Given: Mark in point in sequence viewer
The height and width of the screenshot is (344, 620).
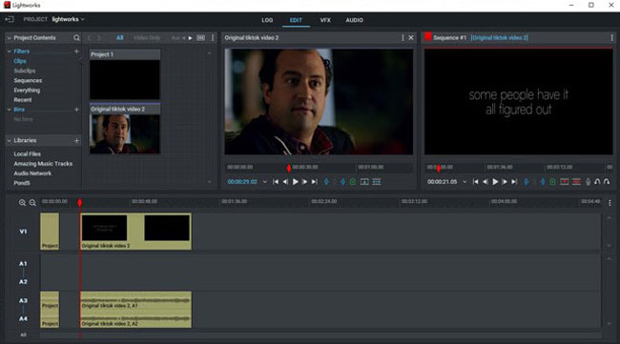Looking at the screenshot, I should [527, 182].
